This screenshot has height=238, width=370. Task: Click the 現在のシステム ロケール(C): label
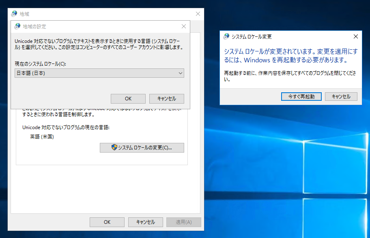[40, 64]
